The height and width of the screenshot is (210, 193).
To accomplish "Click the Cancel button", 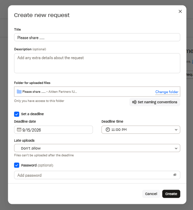I will (x=151, y=194).
